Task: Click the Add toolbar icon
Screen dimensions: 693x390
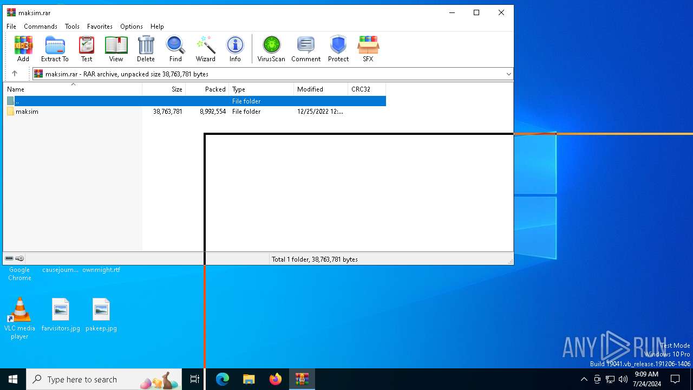Action: coord(23,49)
